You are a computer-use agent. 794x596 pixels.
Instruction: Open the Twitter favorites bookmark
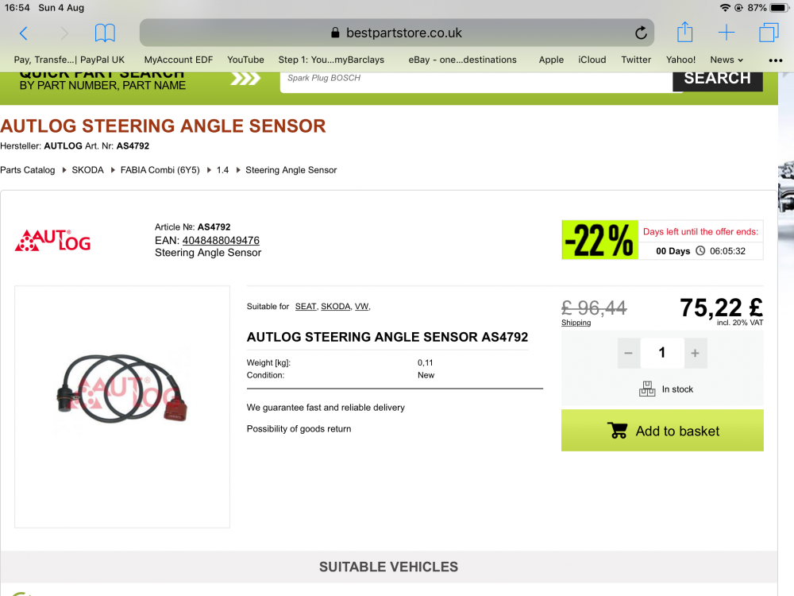coord(636,60)
